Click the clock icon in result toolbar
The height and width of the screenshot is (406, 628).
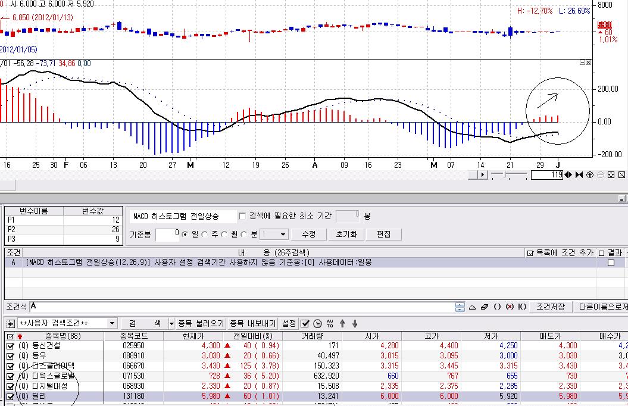tap(318, 323)
